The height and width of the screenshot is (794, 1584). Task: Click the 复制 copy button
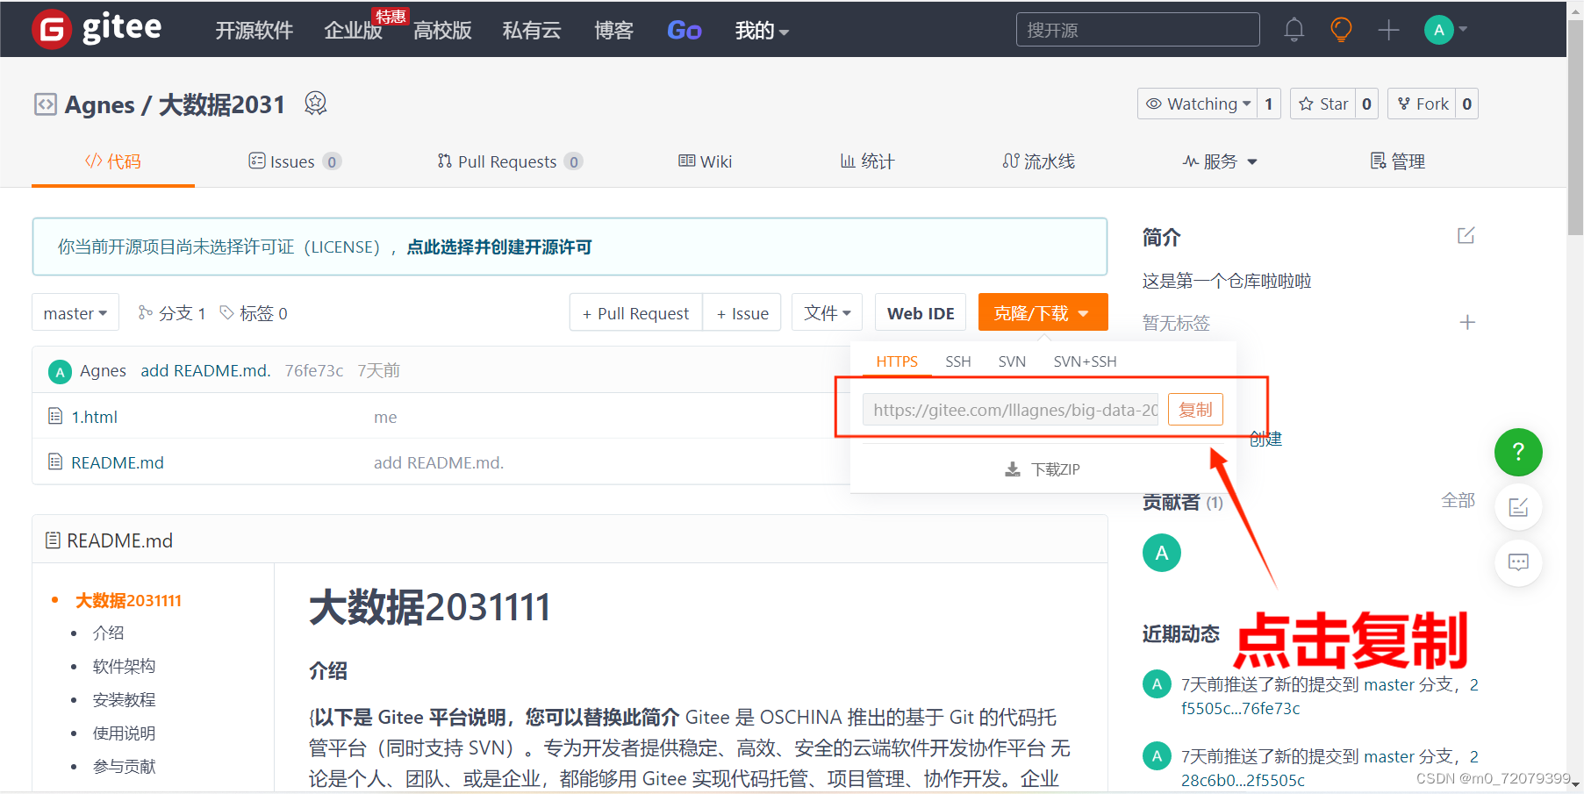pos(1195,410)
